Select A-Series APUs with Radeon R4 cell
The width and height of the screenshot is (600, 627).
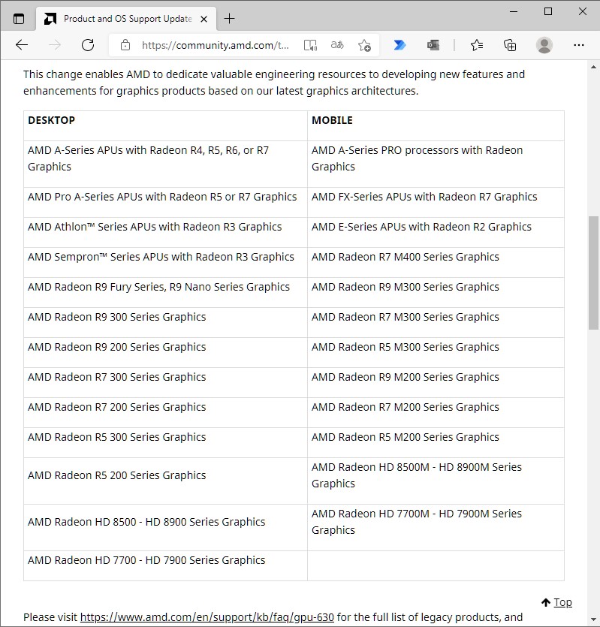pyautogui.click(x=166, y=164)
